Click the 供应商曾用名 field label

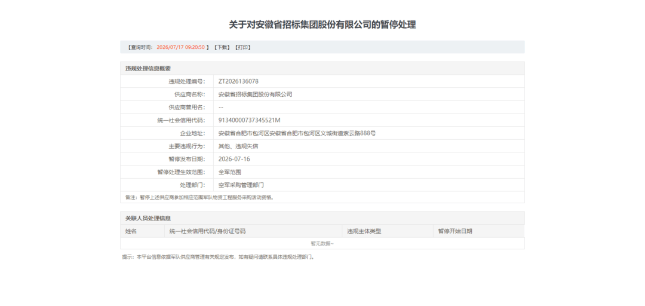tap(187, 107)
